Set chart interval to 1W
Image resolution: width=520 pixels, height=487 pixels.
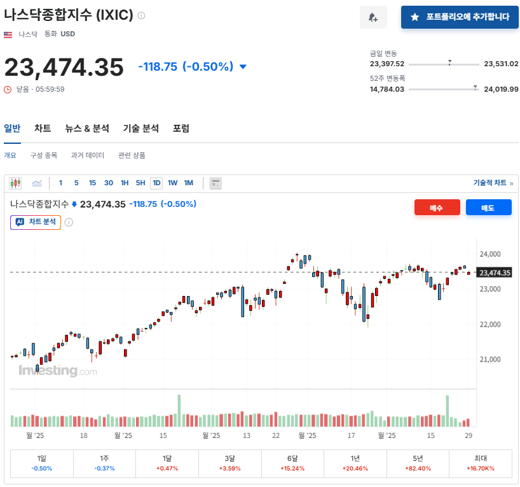coord(172,183)
